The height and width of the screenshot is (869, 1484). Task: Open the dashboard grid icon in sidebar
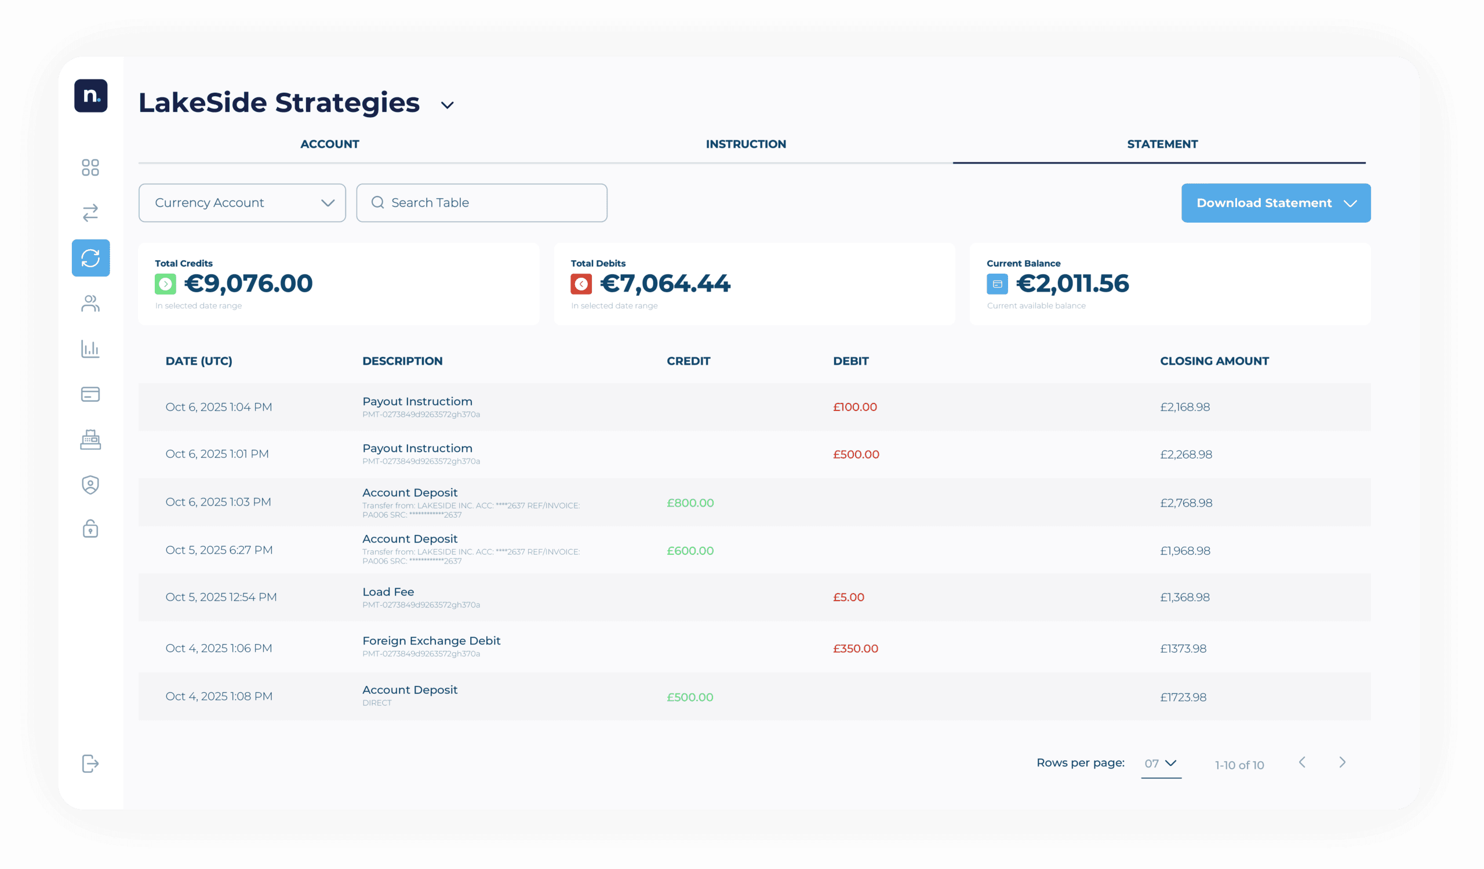90,168
